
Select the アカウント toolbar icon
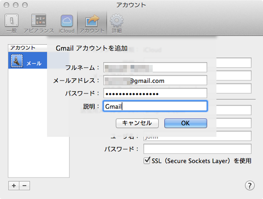point(92,24)
